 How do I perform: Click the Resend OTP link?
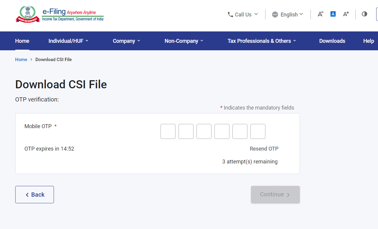coord(264,149)
